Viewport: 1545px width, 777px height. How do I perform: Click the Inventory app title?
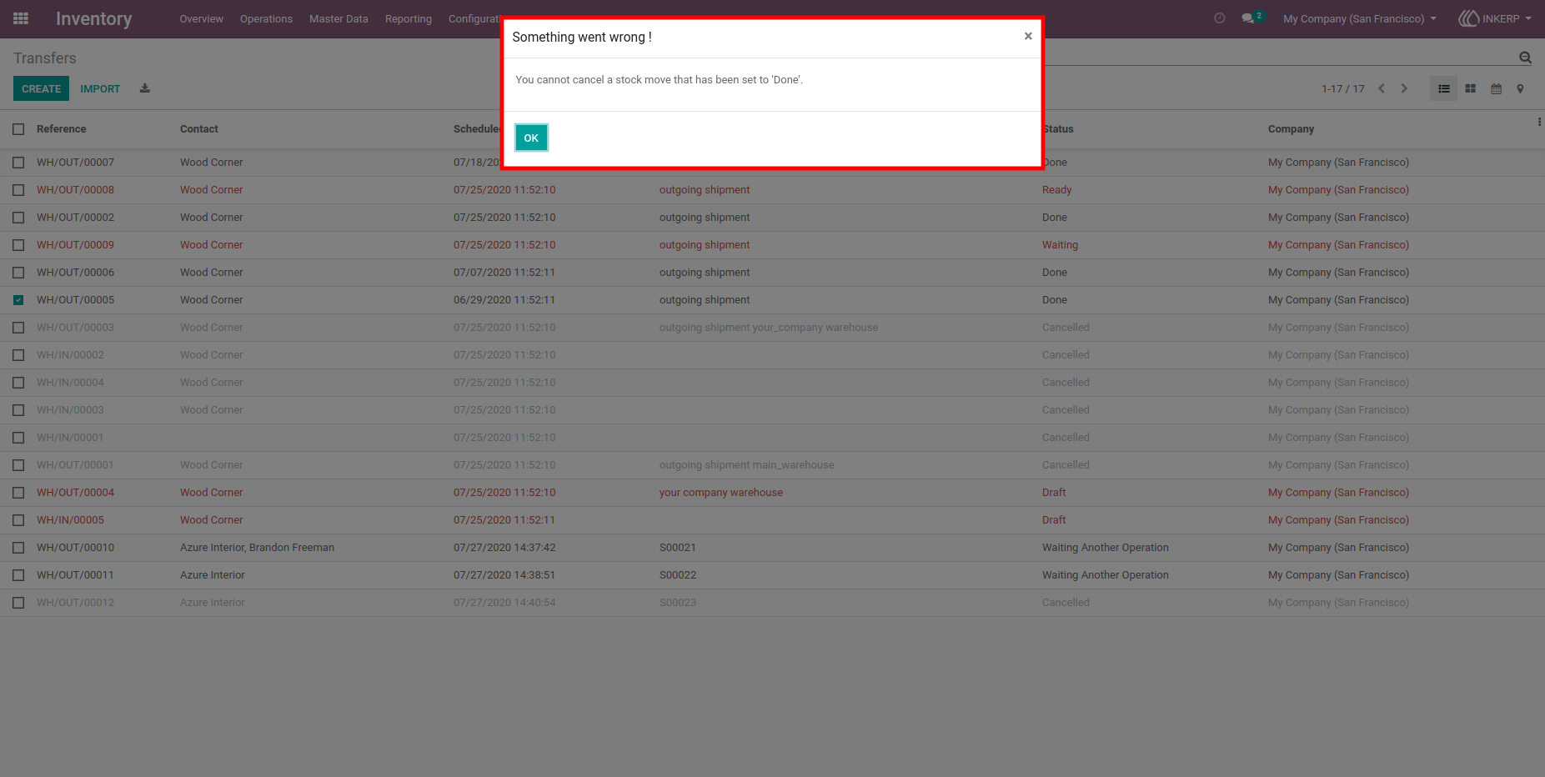click(93, 18)
